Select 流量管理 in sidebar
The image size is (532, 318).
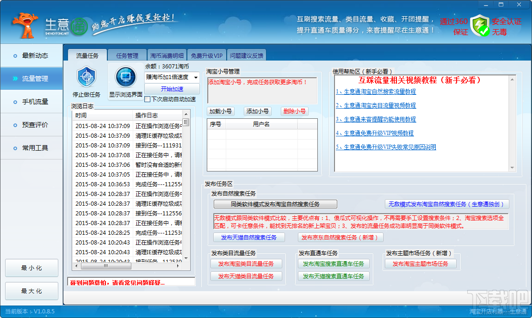[x=31, y=79]
